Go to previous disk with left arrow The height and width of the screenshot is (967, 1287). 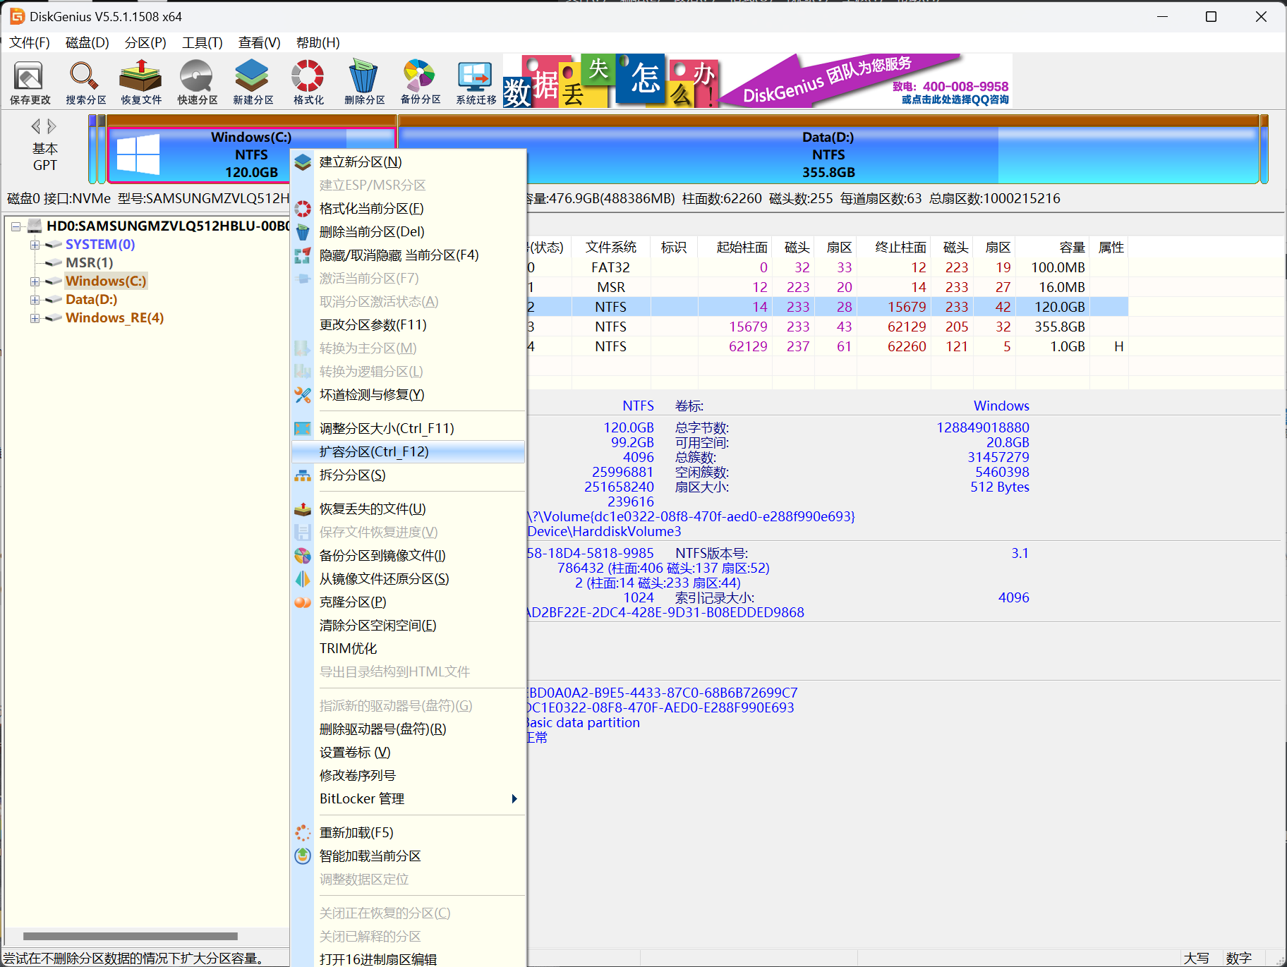point(35,126)
